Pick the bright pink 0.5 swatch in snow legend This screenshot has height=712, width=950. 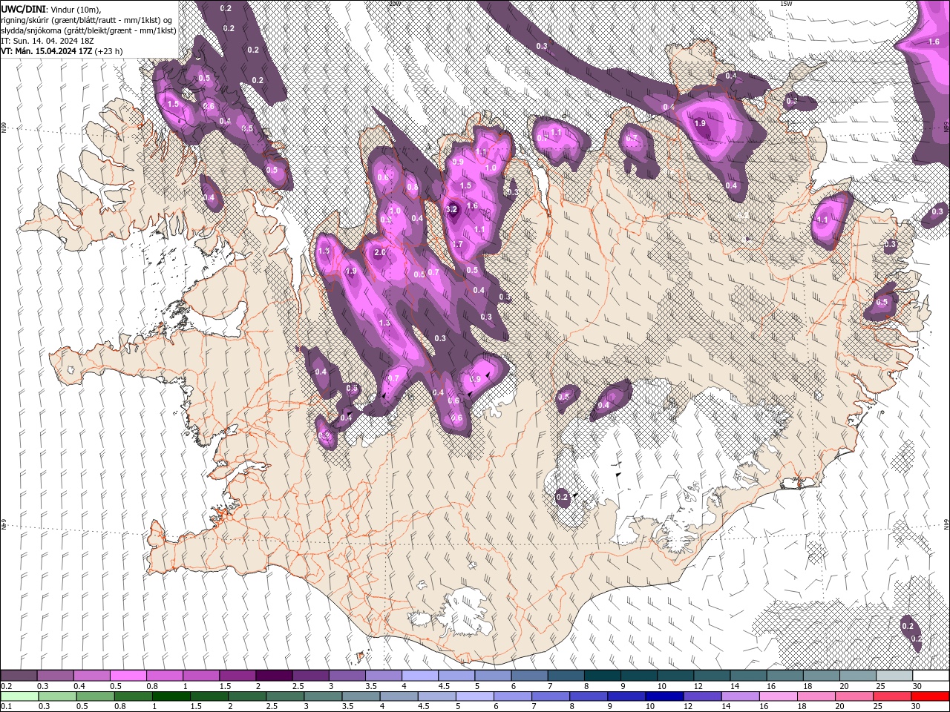128,676
